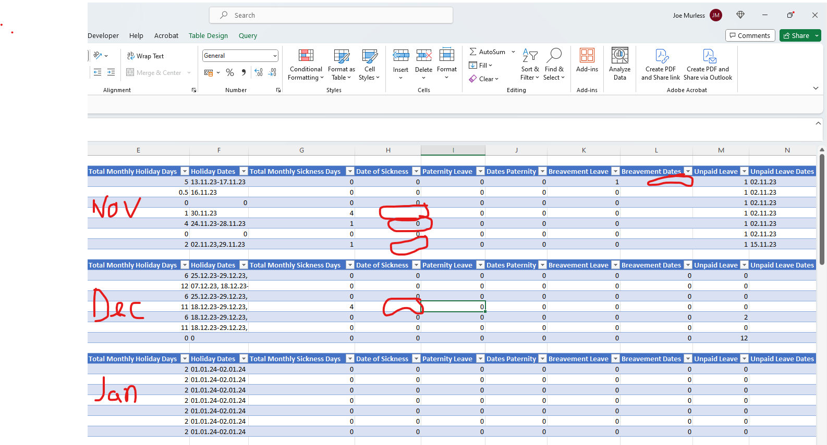Viewport: 827px width, 445px height.
Task: Open Find & Select tool
Action: [554, 65]
